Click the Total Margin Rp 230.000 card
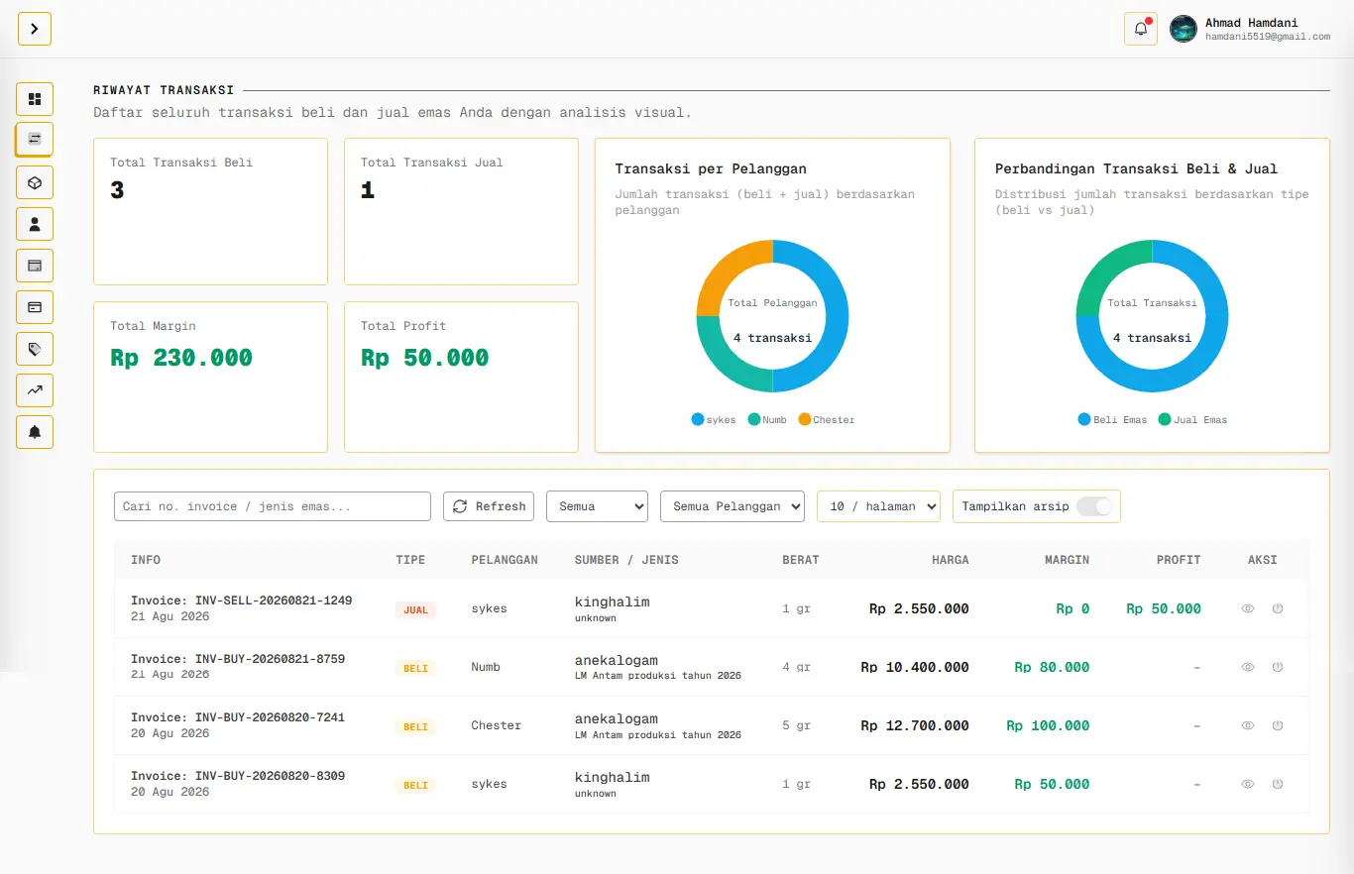This screenshot has width=1354, height=874. (x=210, y=377)
